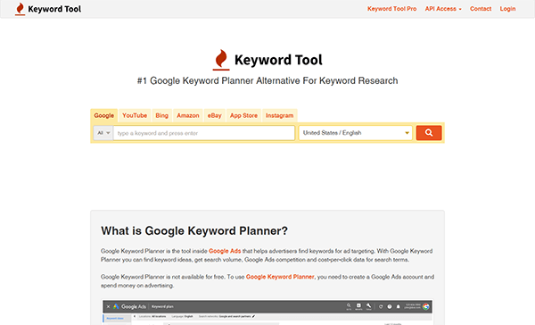This screenshot has width=535, height=325.
Task: Switch to the YouTube tab
Action: click(x=135, y=115)
